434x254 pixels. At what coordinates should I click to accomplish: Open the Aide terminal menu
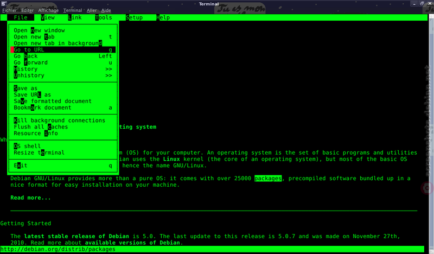(106, 10)
